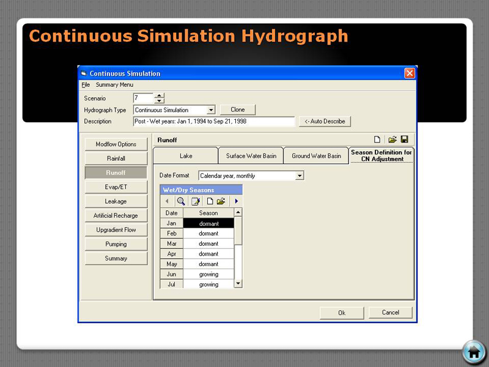The width and height of the screenshot is (489, 367).
Task: Click the New file icon in Runoff header
Action: click(377, 139)
